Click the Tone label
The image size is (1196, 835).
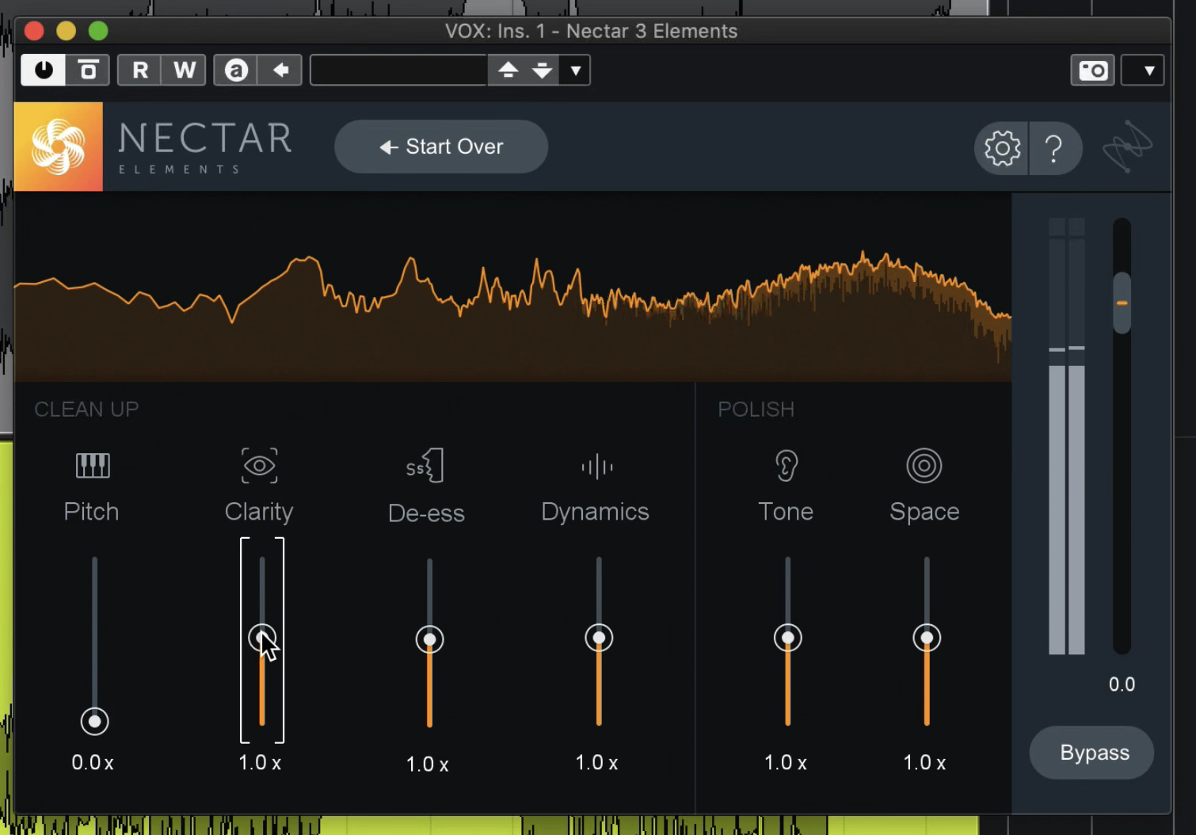[x=786, y=512]
